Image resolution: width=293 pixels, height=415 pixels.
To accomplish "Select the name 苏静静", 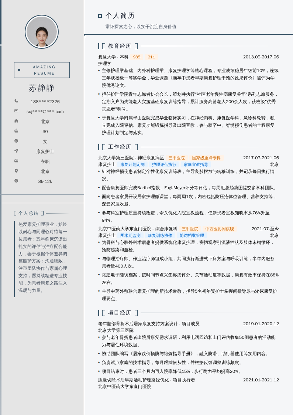I will click(41, 88).
